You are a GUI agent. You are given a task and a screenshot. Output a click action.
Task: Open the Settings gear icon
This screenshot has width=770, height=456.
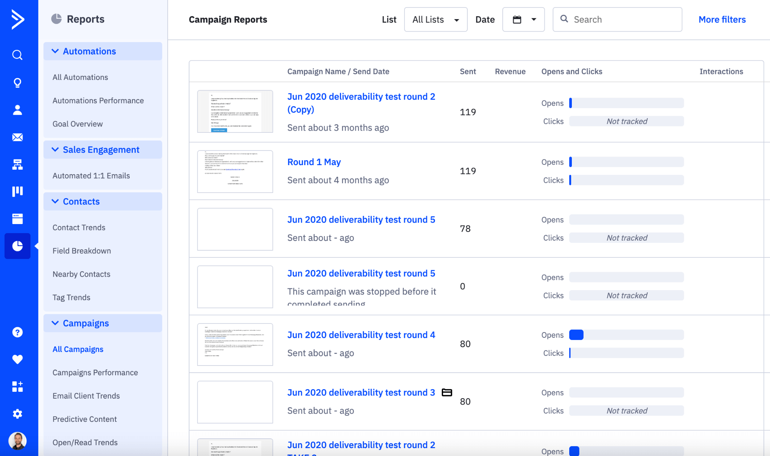click(17, 414)
